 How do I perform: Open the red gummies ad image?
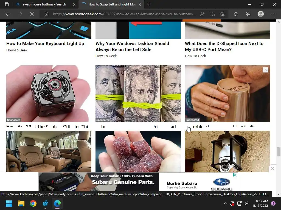138,151
